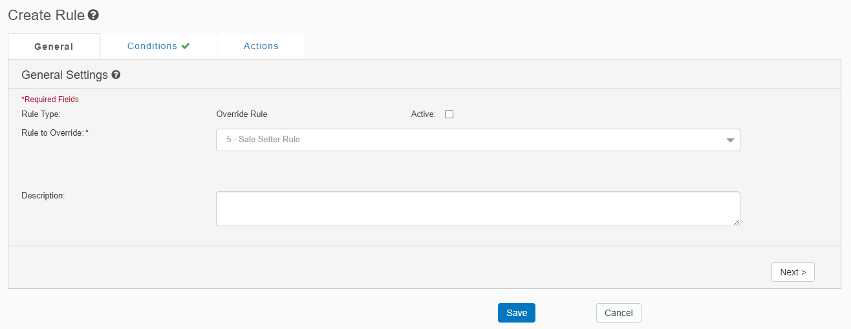
Task: Cancel rule creation
Action: tap(618, 313)
